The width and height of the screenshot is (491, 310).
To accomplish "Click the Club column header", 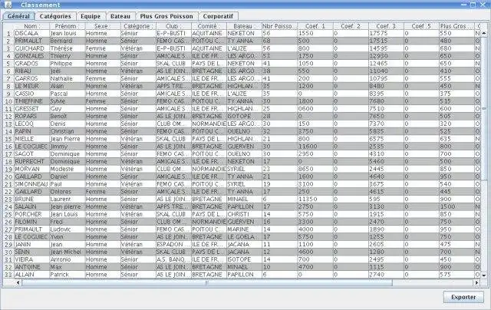I will pos(173,26).
